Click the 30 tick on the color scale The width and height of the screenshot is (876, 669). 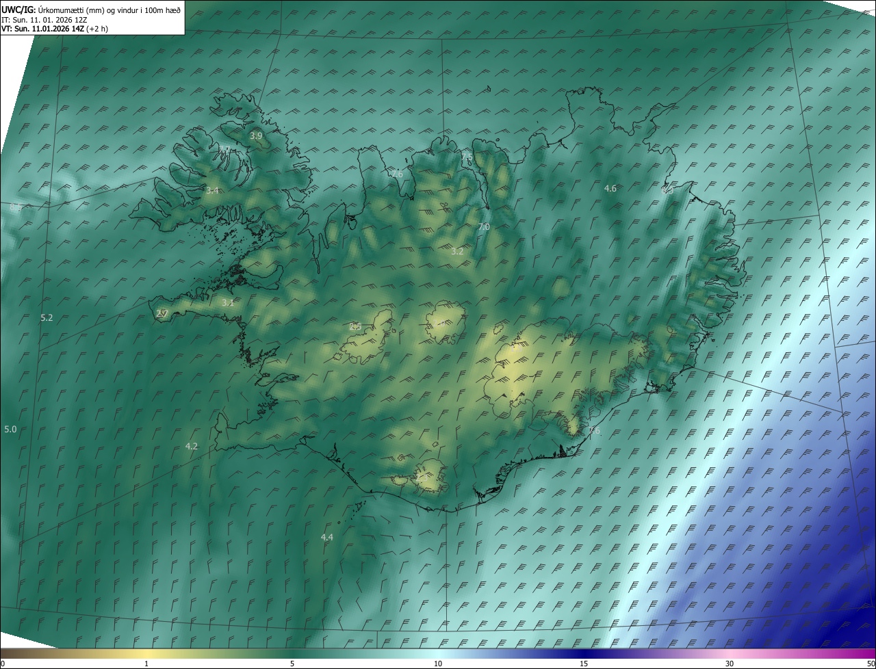coord(730,664)
